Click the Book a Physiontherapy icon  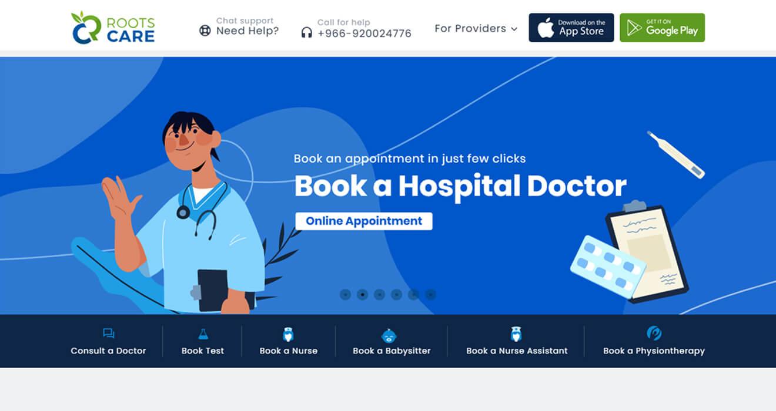click(654, 333)
